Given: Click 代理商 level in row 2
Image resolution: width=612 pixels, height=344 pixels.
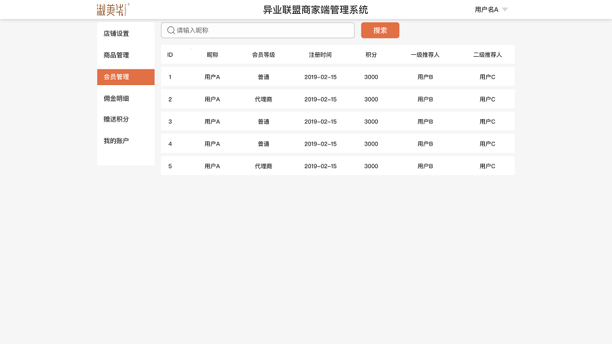Looking at the screenshot, I should click(x=263, y=100).
